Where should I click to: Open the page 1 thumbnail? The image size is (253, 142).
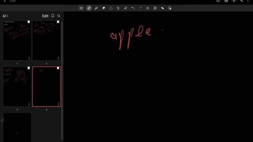(x=17, y=40)
